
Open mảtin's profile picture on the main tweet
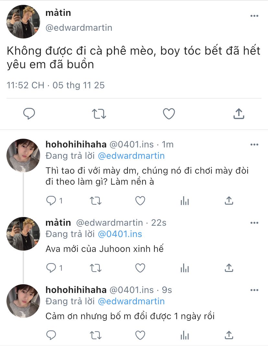pos(23,22)
